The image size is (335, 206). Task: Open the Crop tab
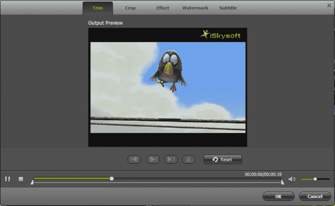(130, 8)
